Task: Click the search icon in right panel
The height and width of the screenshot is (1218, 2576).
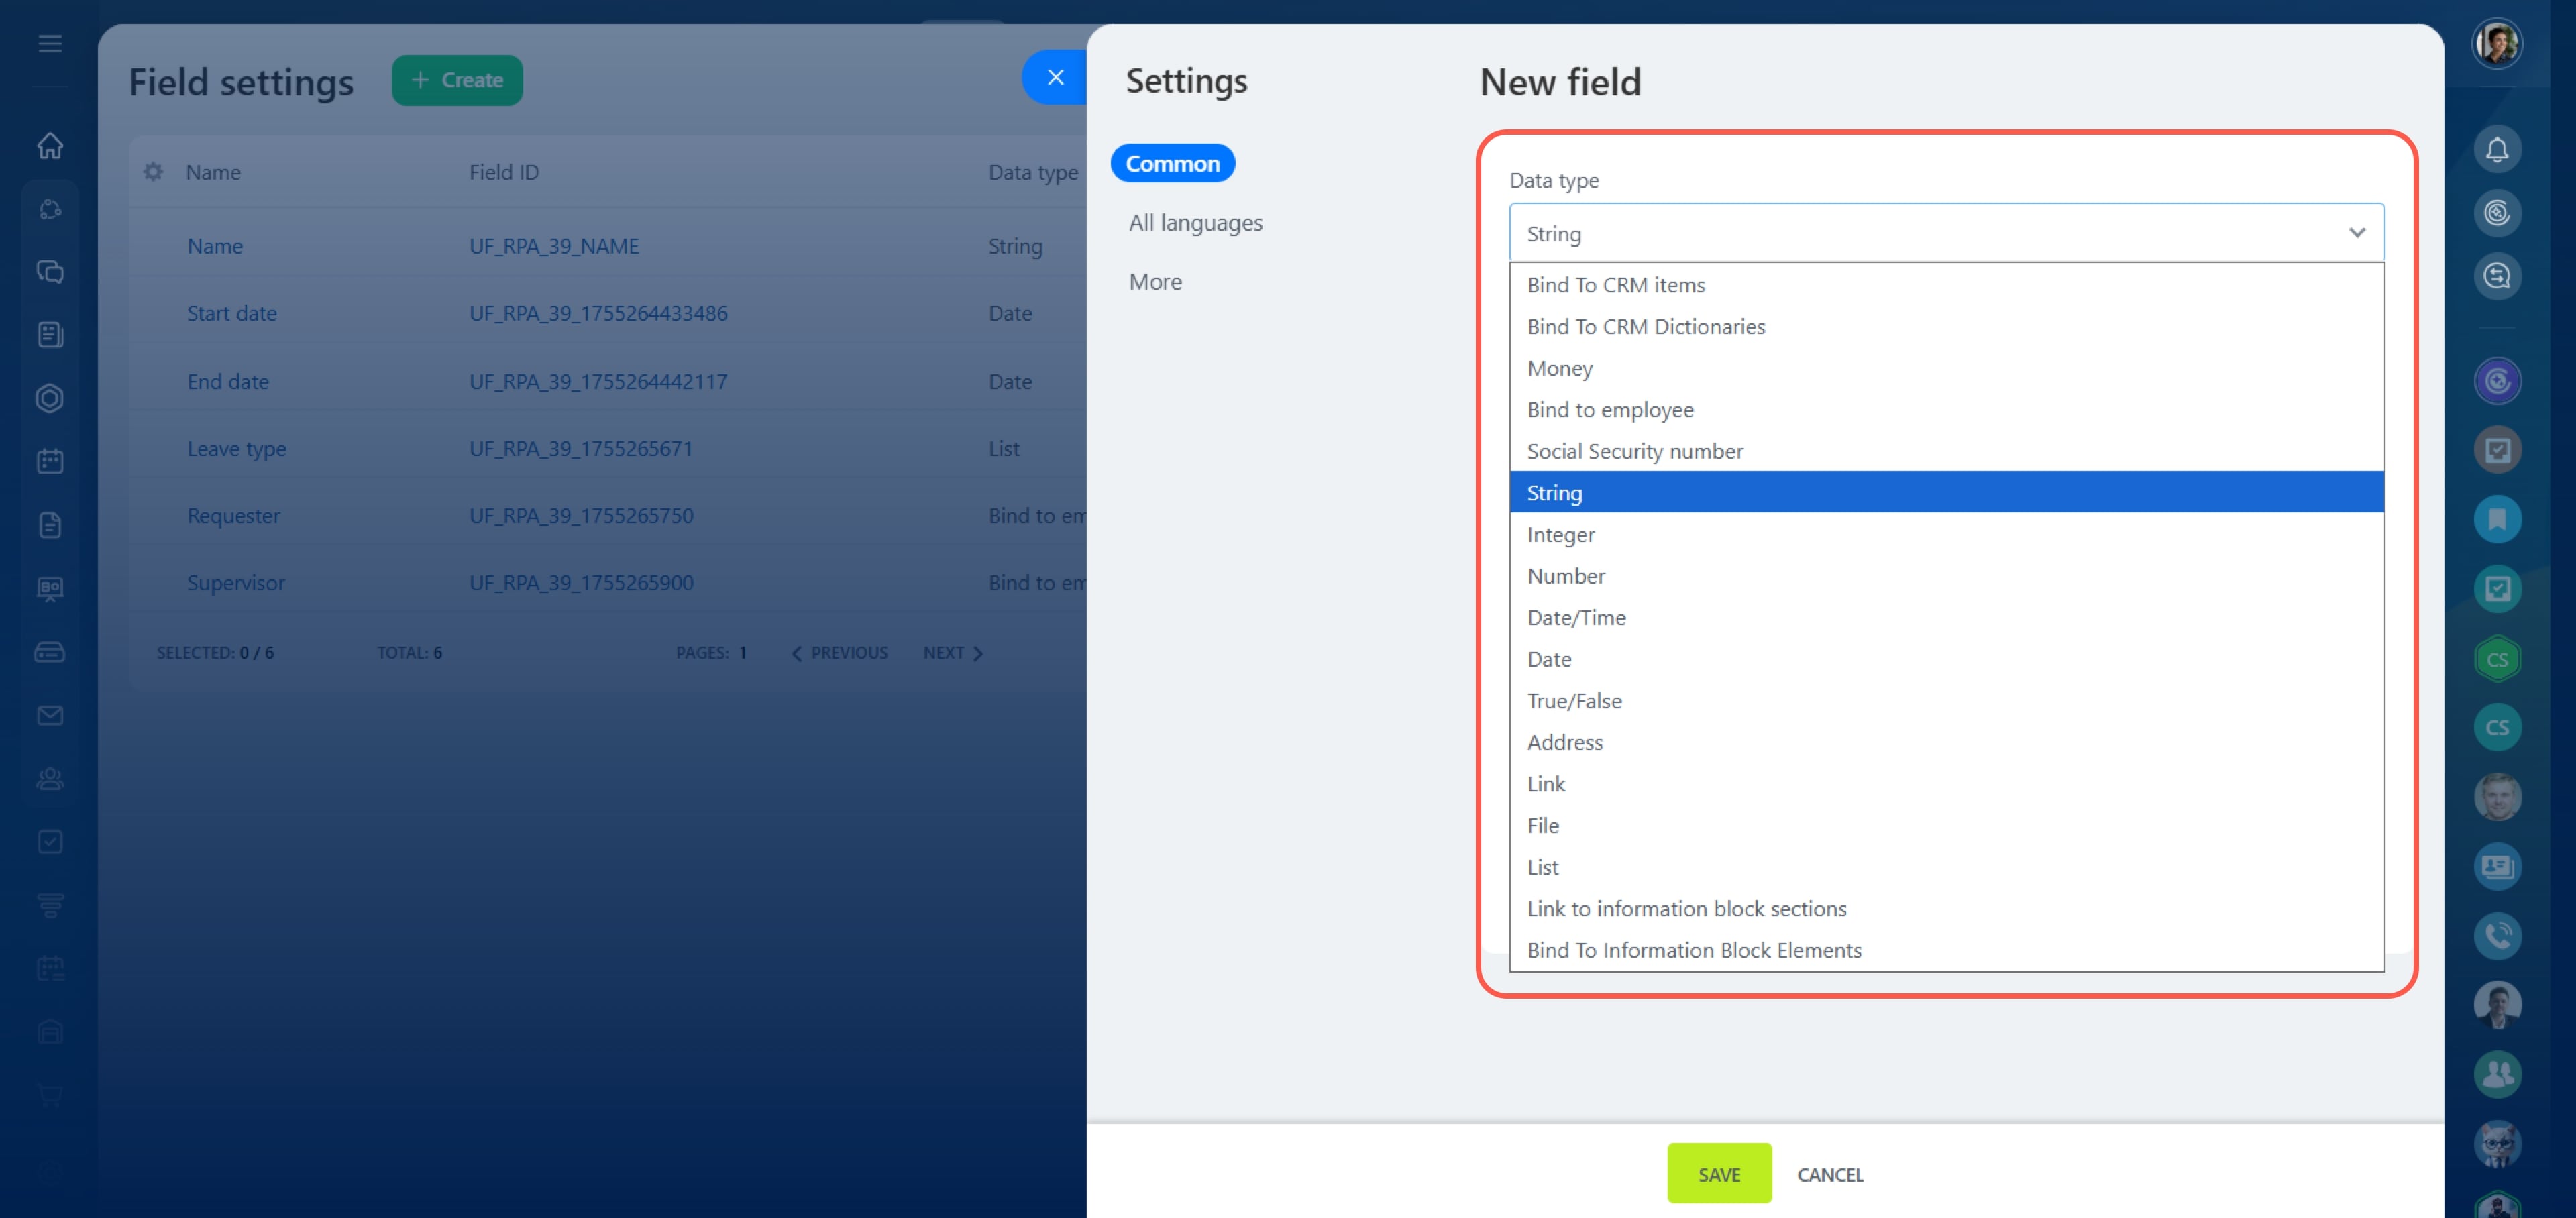Action: pos(2496,276)
